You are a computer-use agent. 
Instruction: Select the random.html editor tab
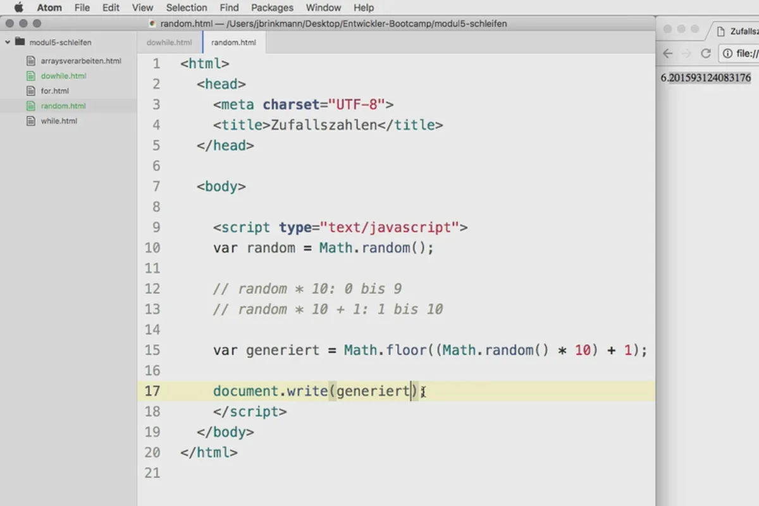(234, 42)
